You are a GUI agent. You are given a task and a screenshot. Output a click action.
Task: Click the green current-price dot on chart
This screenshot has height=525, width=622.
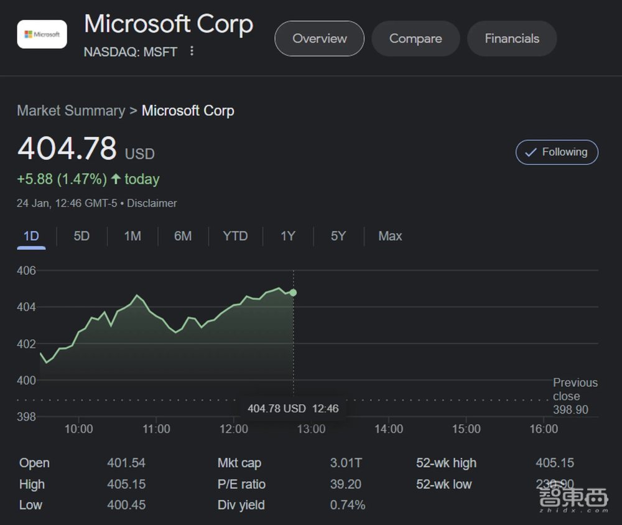tap(293, 292)
